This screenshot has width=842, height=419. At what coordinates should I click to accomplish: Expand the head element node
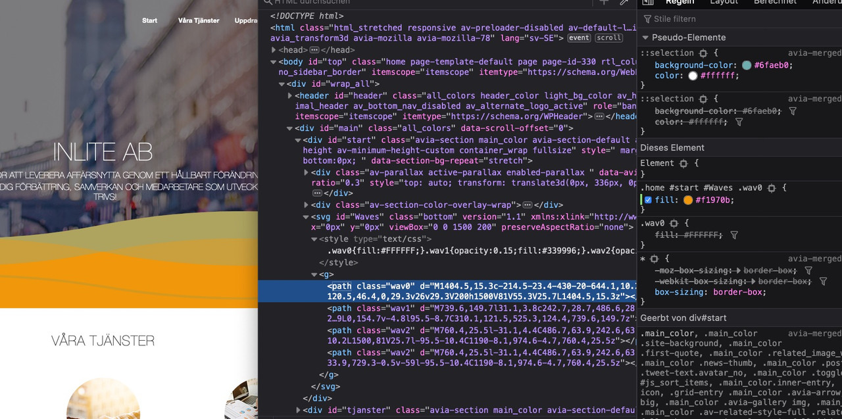tap(274, 50)
